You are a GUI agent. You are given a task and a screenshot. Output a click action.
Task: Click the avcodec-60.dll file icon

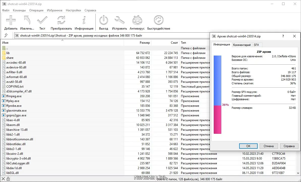point(4,63)
